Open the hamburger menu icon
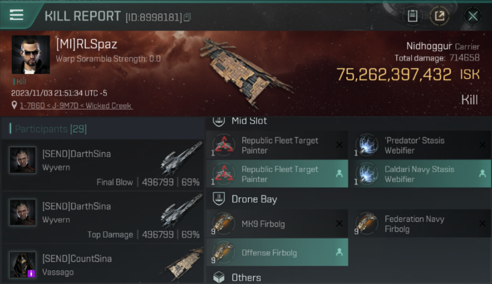This screenshot has width=492, height=284. tap(17, 15)
